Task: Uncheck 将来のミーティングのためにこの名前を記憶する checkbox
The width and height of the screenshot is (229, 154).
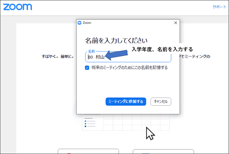Action: [87, 68]
